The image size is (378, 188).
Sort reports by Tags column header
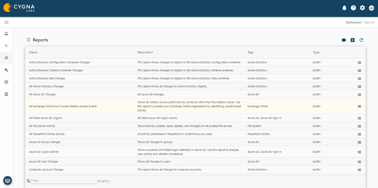tap(250, 53)
